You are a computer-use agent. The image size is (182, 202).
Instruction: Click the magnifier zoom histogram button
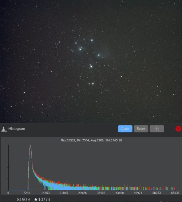pyautogui.click(x=157, y=129)
